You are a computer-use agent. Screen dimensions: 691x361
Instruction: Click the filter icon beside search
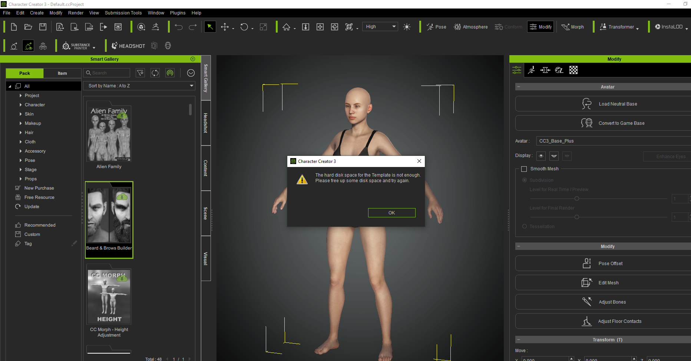tap(140, 73)
